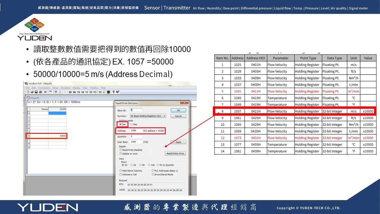
Task: Click the Print toolbar icon
Action: click(x=40, y=92)
